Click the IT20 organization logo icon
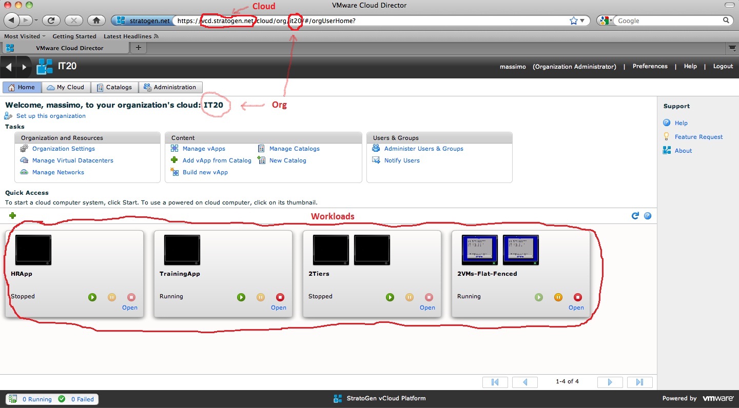 point(45,67)
